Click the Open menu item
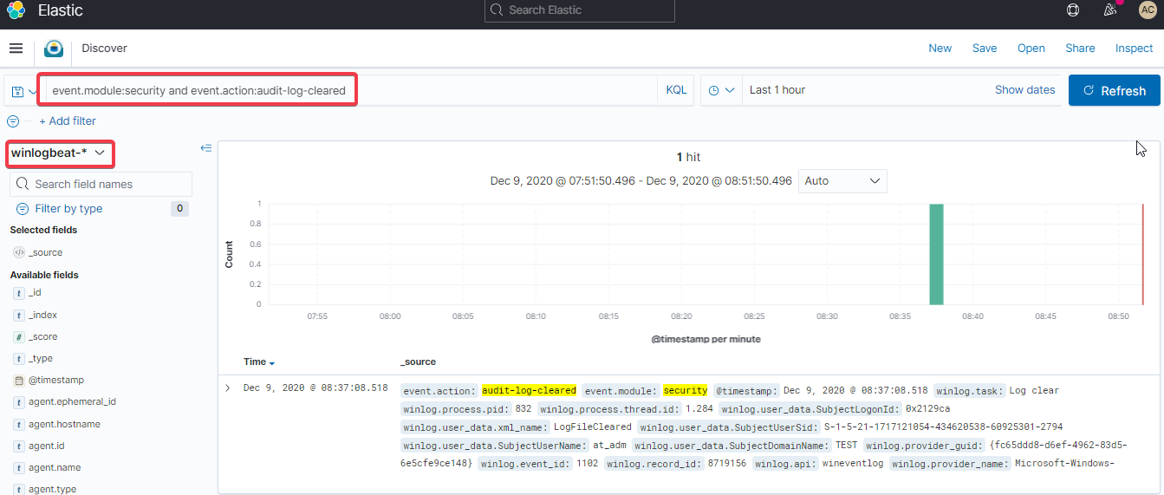The image size is (1164, 495). (x=1031, y=49)
